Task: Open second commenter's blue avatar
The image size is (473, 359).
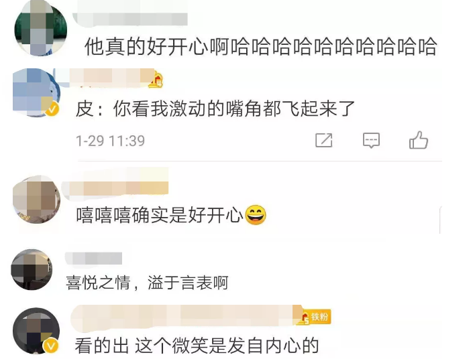Action: tap(36, 92)
